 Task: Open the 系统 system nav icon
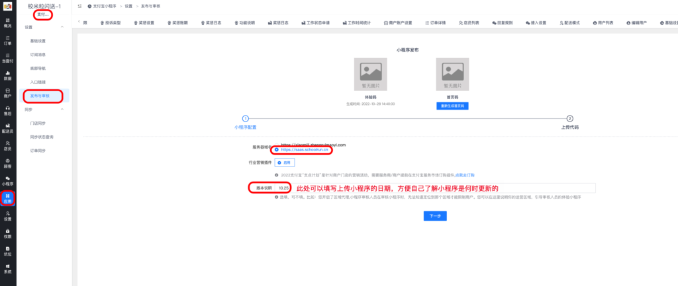[8, 269]
